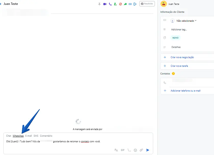214x155 pixels.
Task: Click the plus icon beside Criar nova tarefa
Action: pyautogui.click(x=165, y=66)
